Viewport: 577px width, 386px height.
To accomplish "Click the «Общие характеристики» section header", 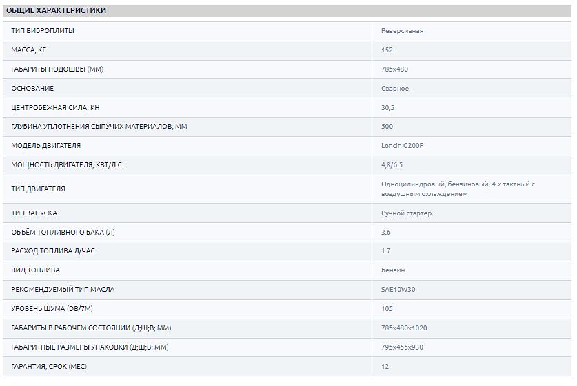I will (x=56, y=11).
